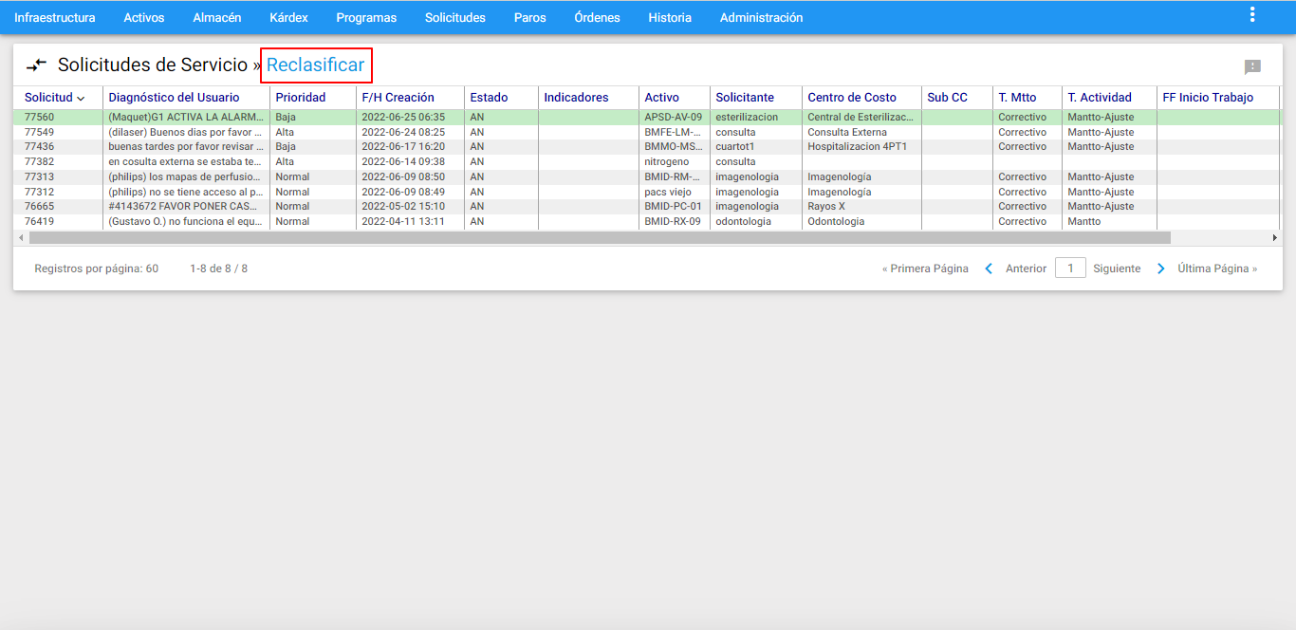The height and width of the screenshot is (630, 1296).
Task: Click the Rayos X cost center cell
Action: (861, 207)
